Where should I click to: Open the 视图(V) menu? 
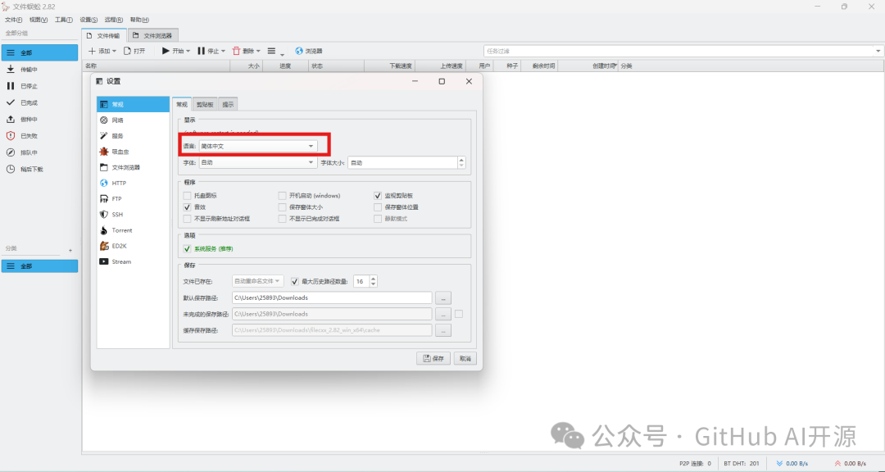pyautogui.click(x=39, y=20)
